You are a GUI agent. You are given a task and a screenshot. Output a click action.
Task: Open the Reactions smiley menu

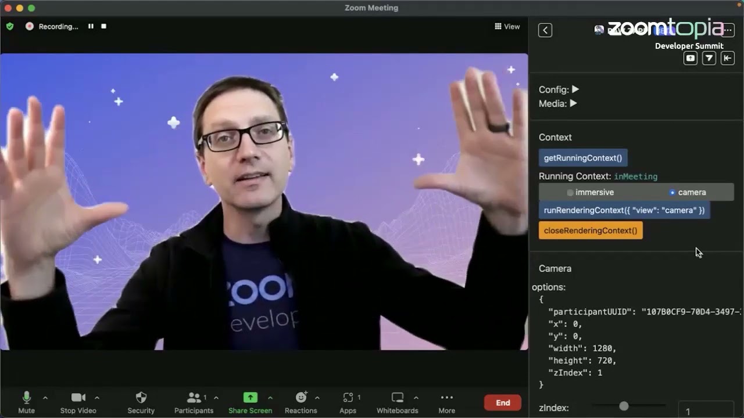coord(301,398)
